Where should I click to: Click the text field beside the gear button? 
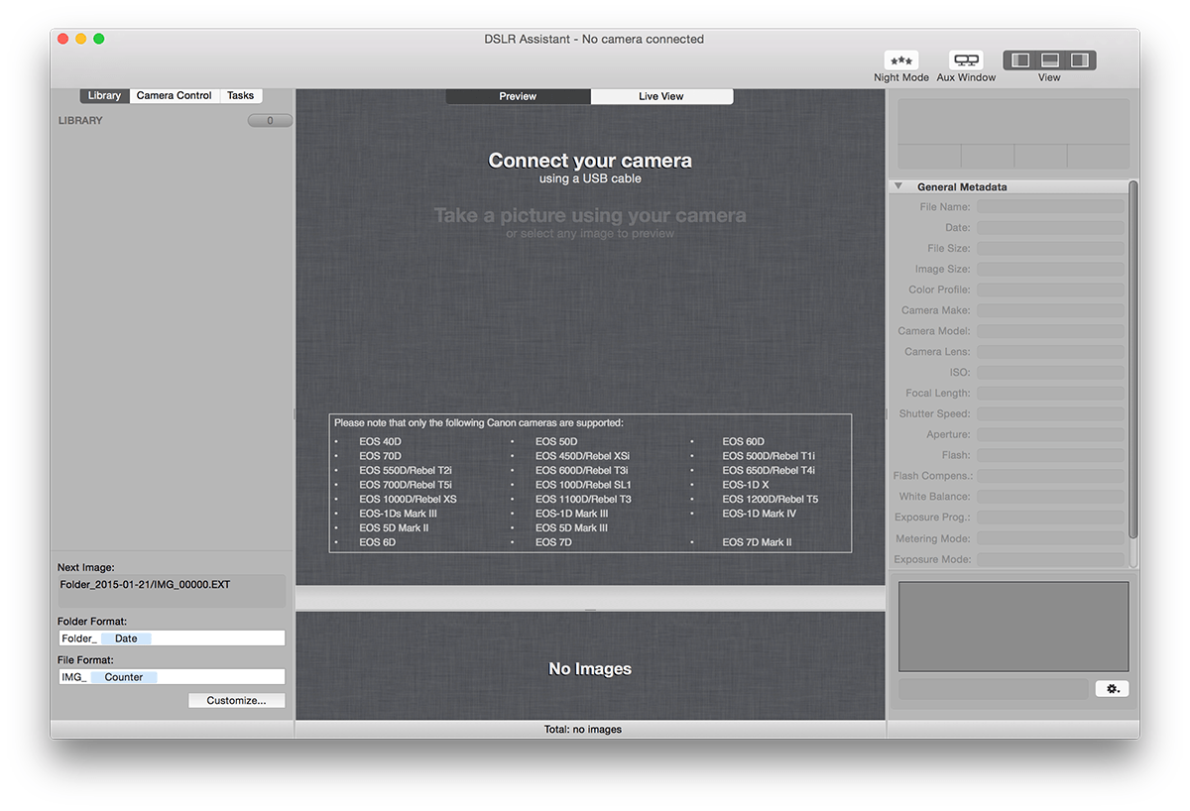993,688
